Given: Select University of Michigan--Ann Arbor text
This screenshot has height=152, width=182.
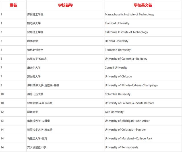Looking at the screenshot, I should [x=127, y=121].
